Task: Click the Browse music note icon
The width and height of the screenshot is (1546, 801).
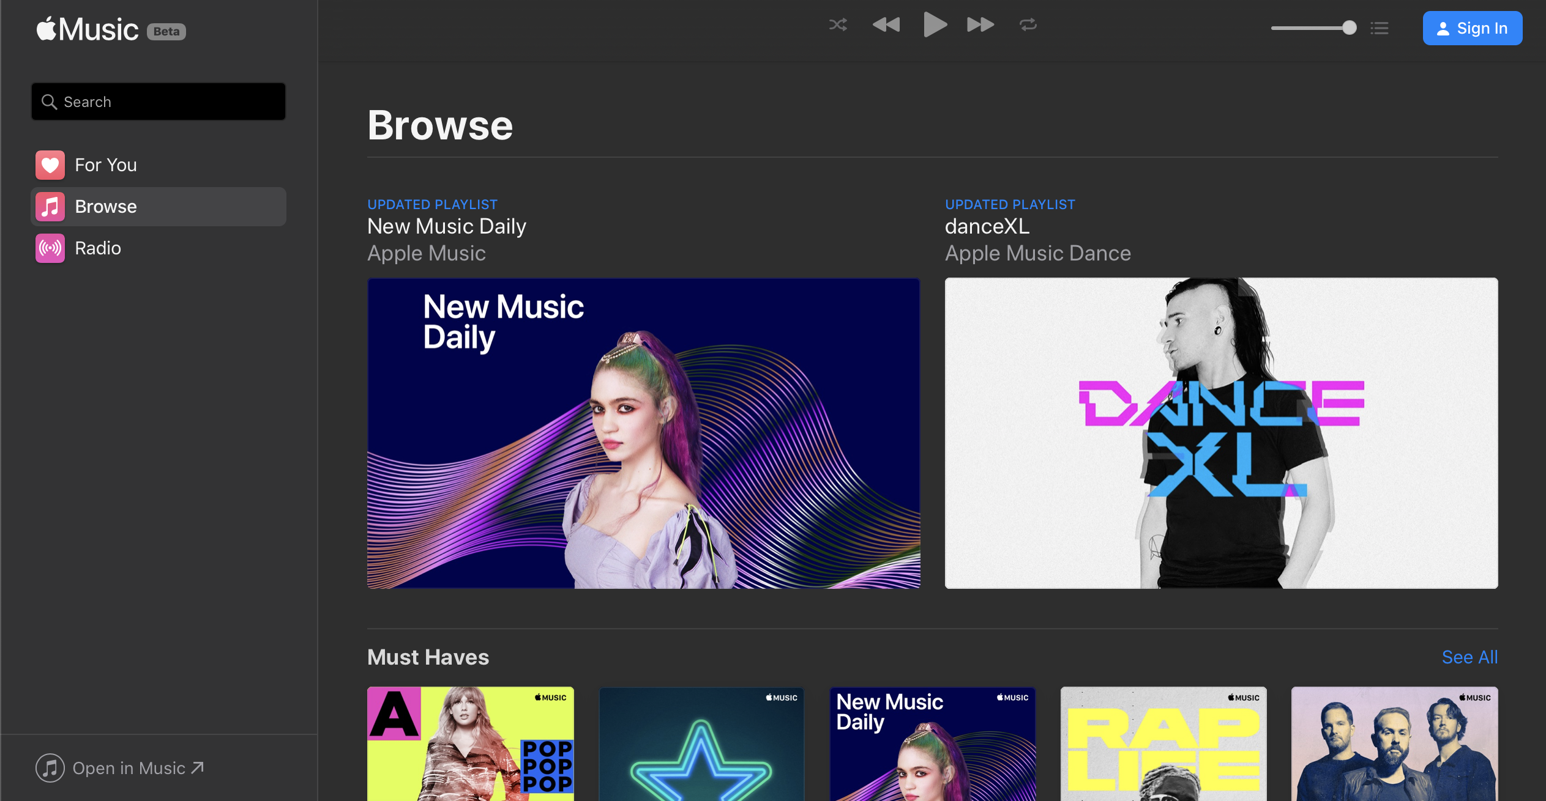Action: [x=50, y=207]
